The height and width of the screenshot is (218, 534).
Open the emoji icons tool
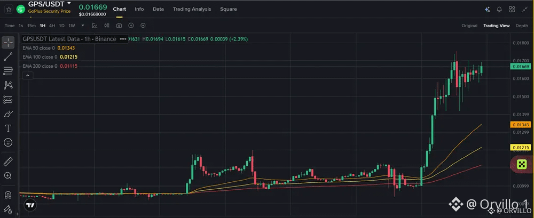8,142
